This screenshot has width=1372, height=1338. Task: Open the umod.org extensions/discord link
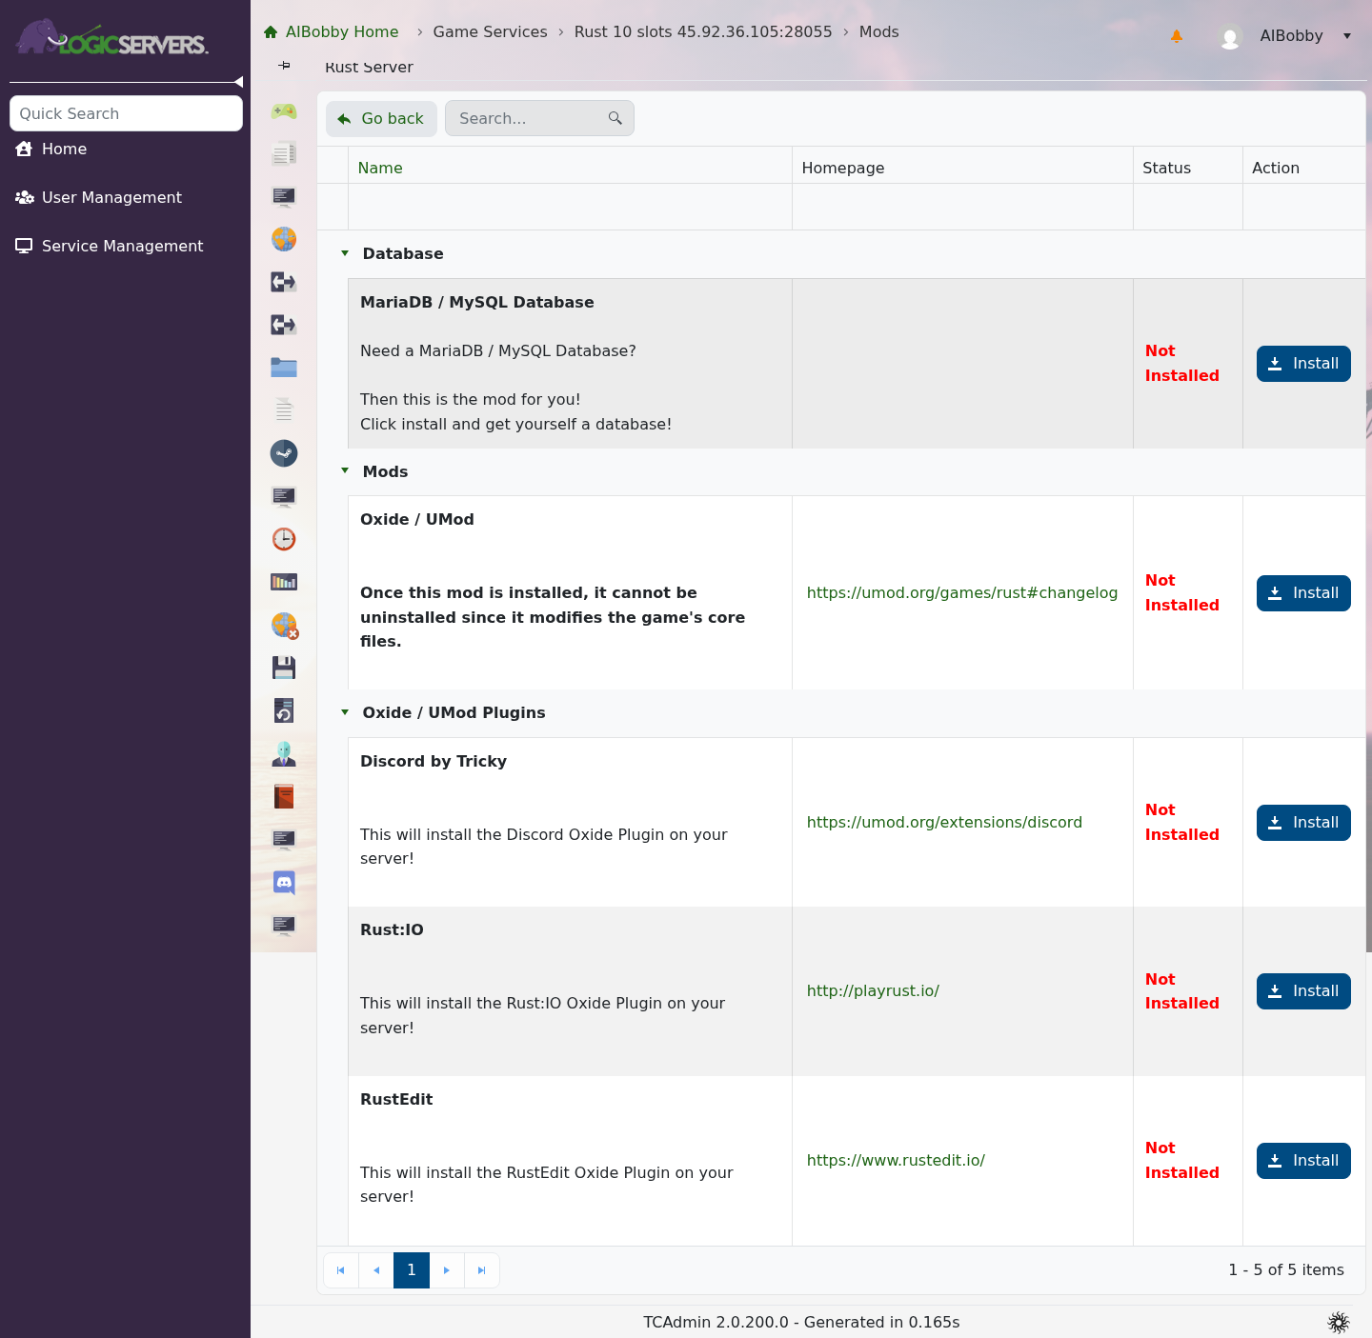[x=944, y=822]
